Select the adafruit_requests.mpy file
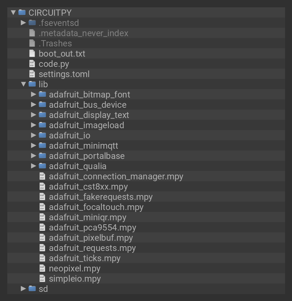292x301 pixels. click(x=92, y=248)
